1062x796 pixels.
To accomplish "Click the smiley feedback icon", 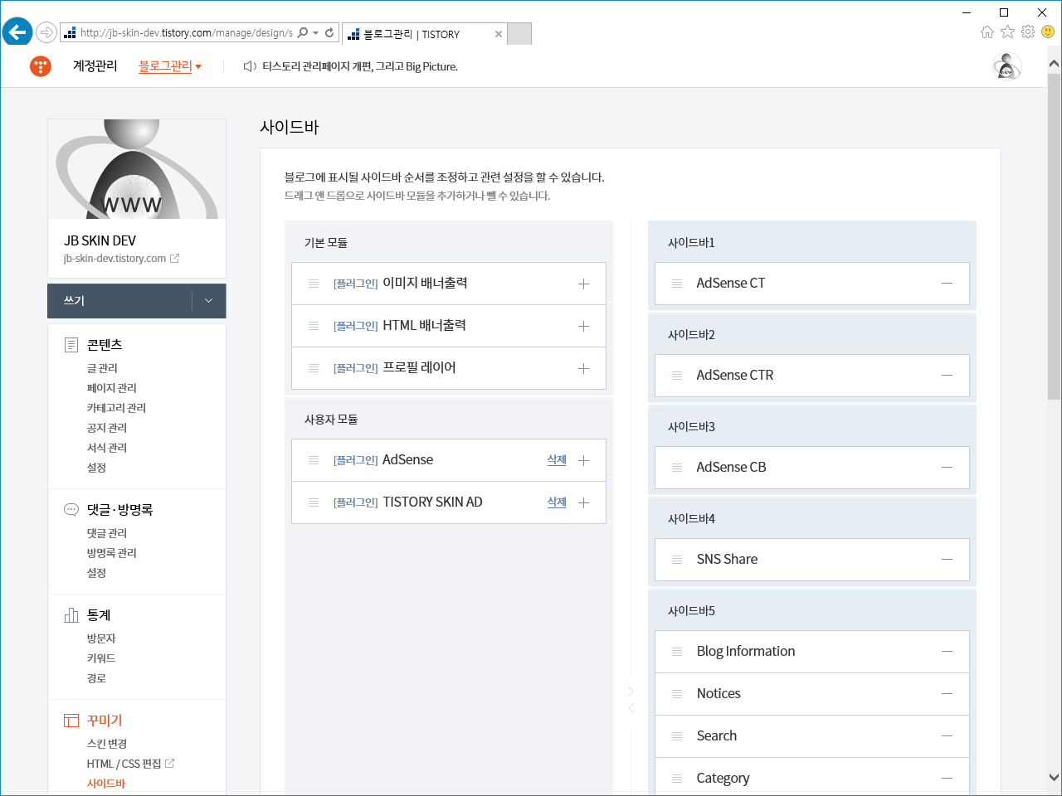I will 1048,32.
